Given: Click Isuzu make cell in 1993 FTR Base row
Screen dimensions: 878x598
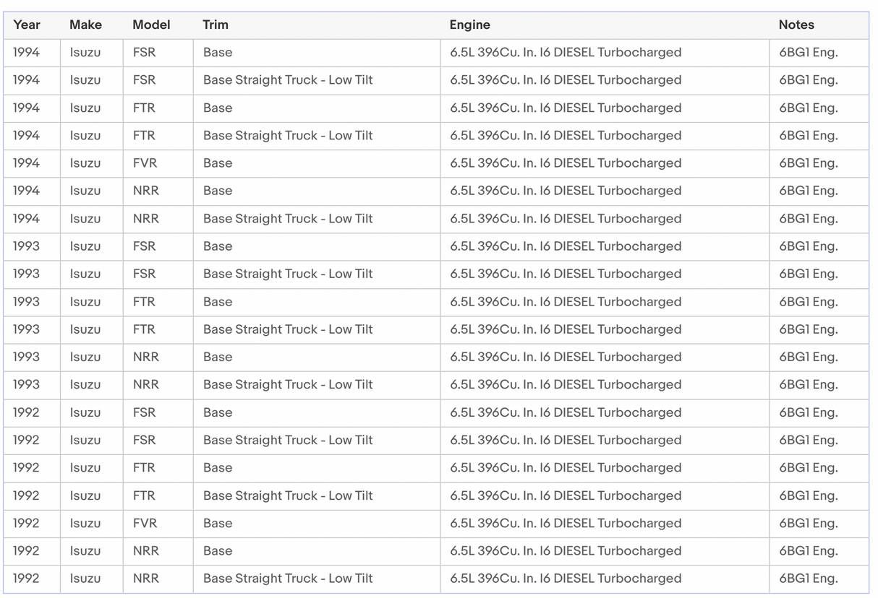Looking at the screenshot, I should (x=85, y=302).
